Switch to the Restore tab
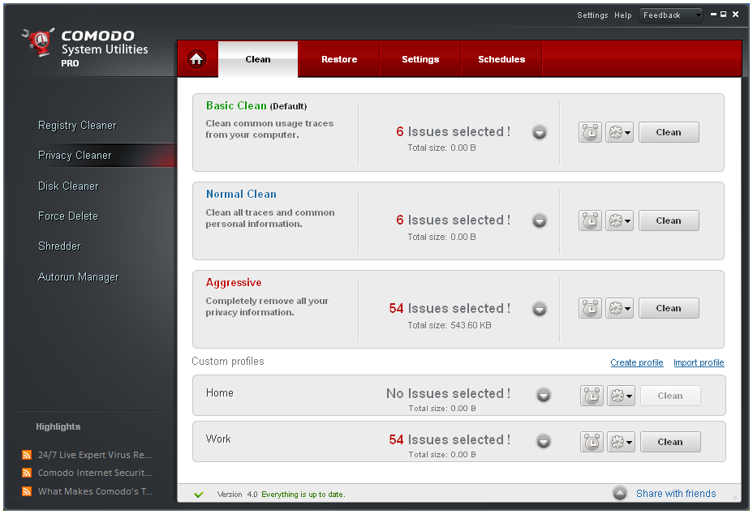 [x=339, y=58]
